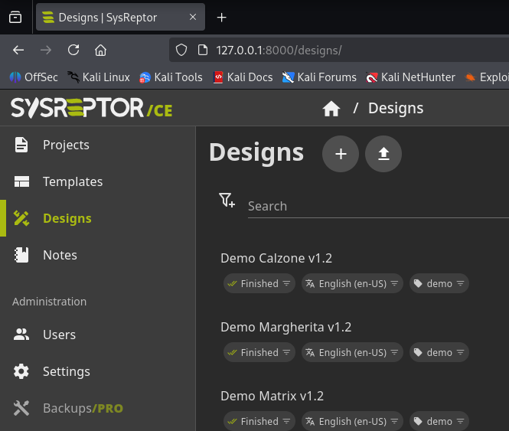Click Finished chip on Demo Calzone
Viewport: 509px width, 431px height.
pyautogui.click(x=259, y=283)
